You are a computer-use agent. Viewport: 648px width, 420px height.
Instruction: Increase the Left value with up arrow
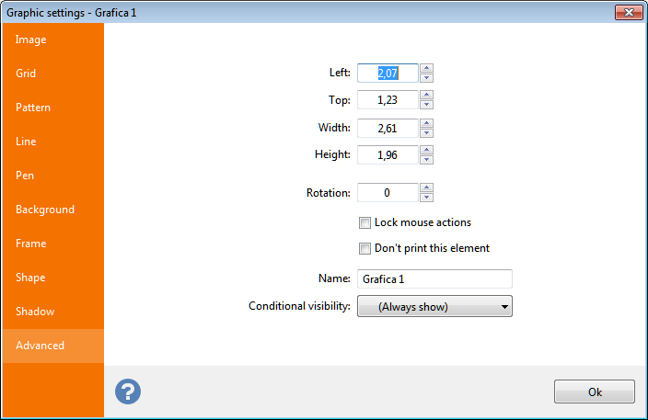[426, 68]
